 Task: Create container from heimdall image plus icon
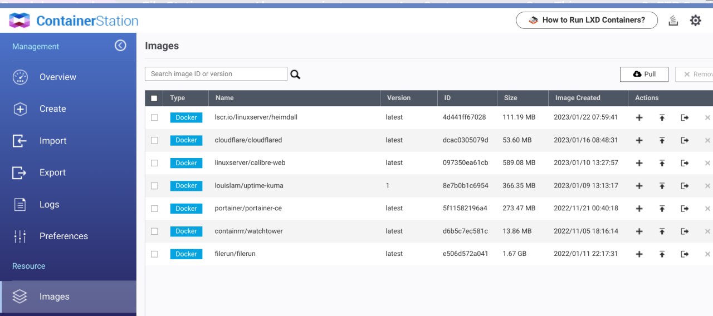(639, 117)
